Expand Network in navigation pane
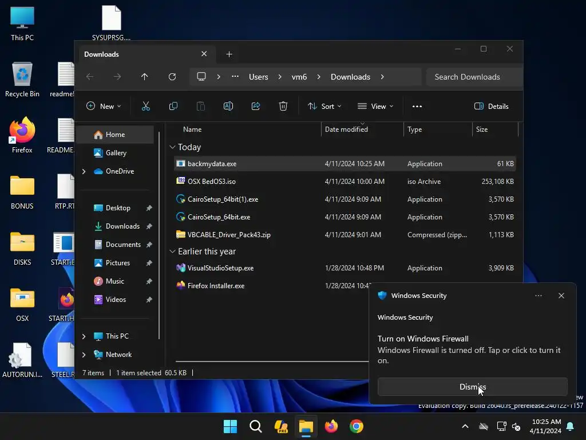 pyautogui.click(x=84, y=355)
